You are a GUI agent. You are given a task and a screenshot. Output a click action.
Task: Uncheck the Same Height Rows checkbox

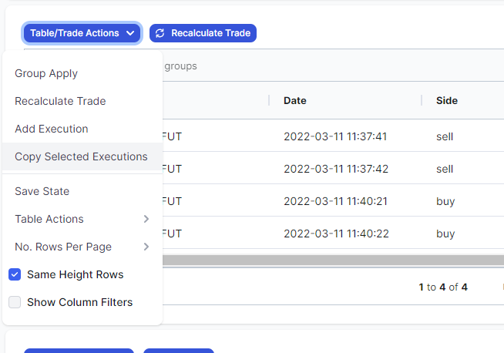click(15, 274)
